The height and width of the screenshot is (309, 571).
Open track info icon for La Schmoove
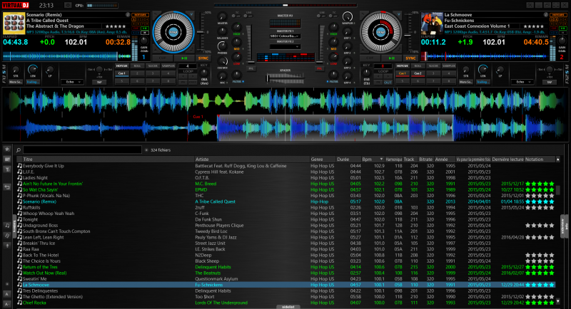click(546, 14)
